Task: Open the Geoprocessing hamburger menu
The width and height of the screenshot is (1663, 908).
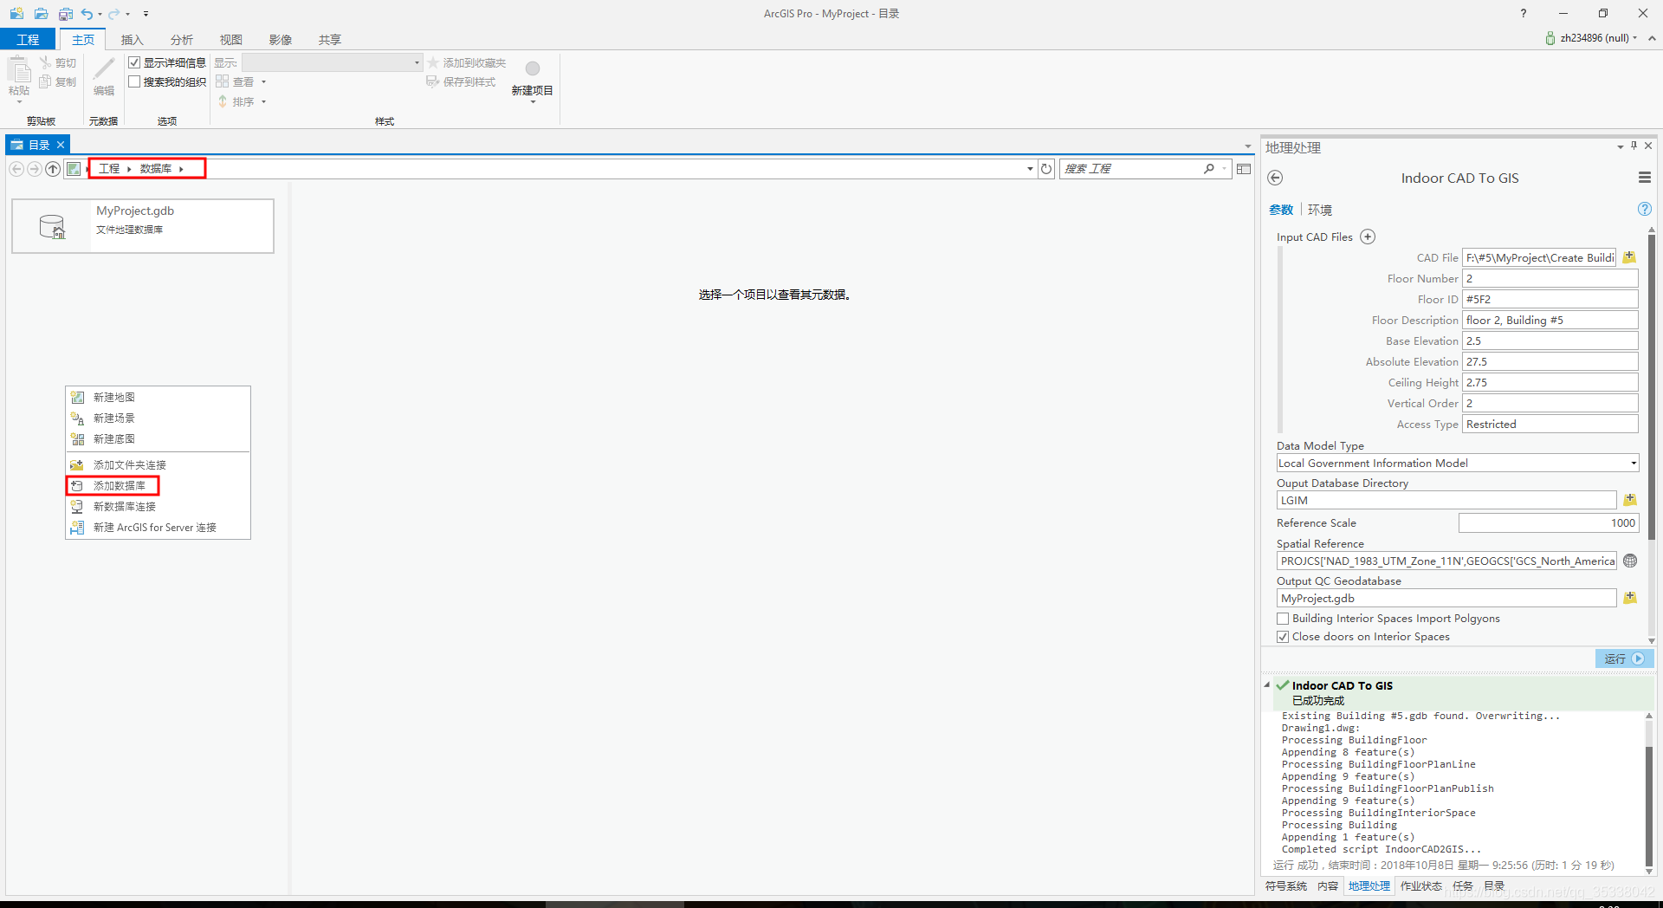Action: coord(1644,178)
